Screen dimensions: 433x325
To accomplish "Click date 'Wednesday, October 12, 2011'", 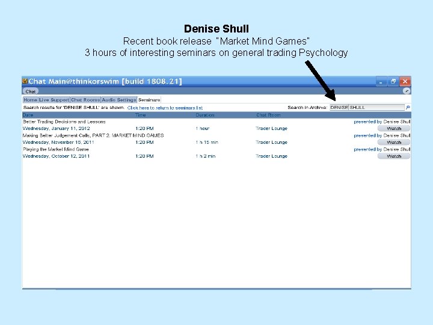I will tap(56, 156).
